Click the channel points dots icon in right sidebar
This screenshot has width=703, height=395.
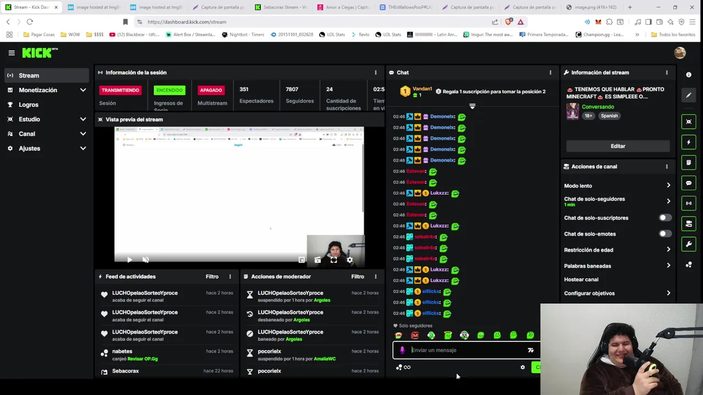(x=689, y=265)
